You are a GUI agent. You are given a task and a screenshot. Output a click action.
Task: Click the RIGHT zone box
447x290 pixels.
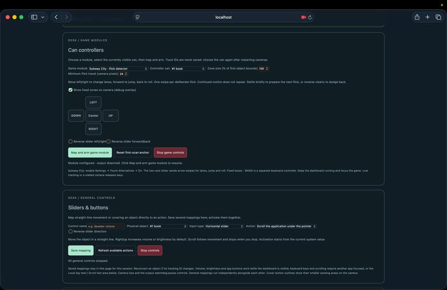point(93,129)
